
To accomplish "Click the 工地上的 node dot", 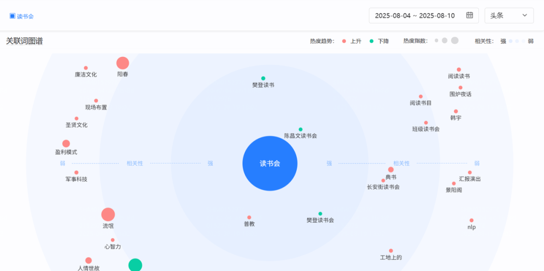I will 391,250.
